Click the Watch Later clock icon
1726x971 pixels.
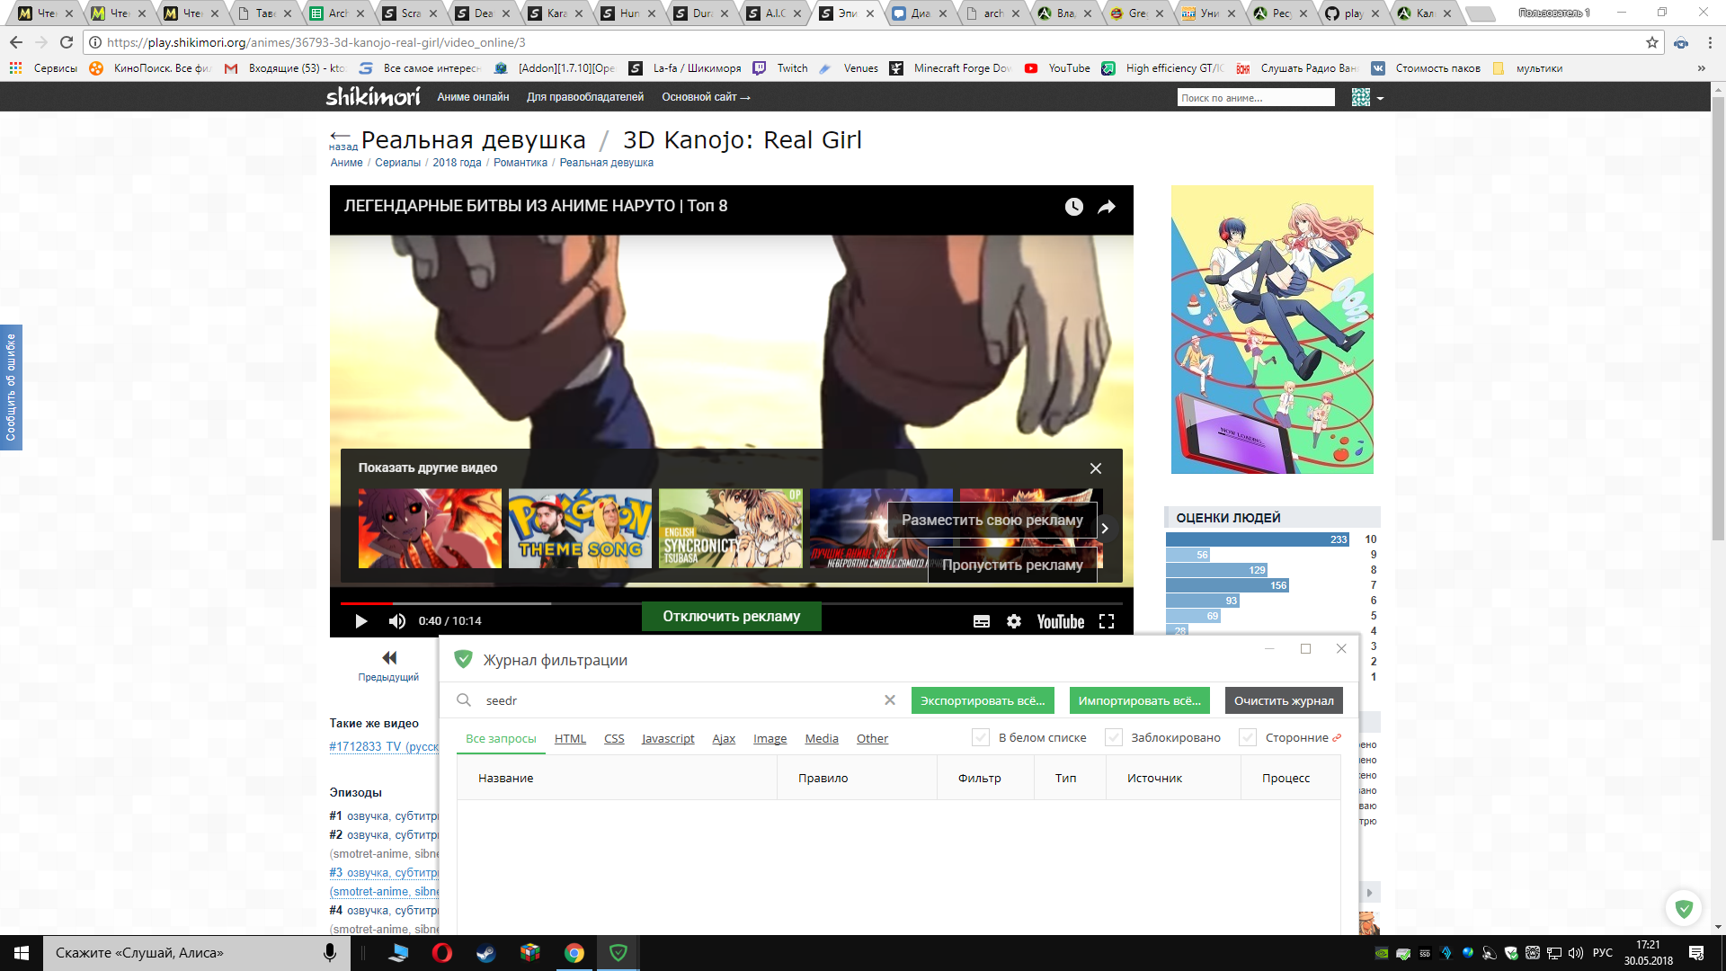tap(1074, 207)
